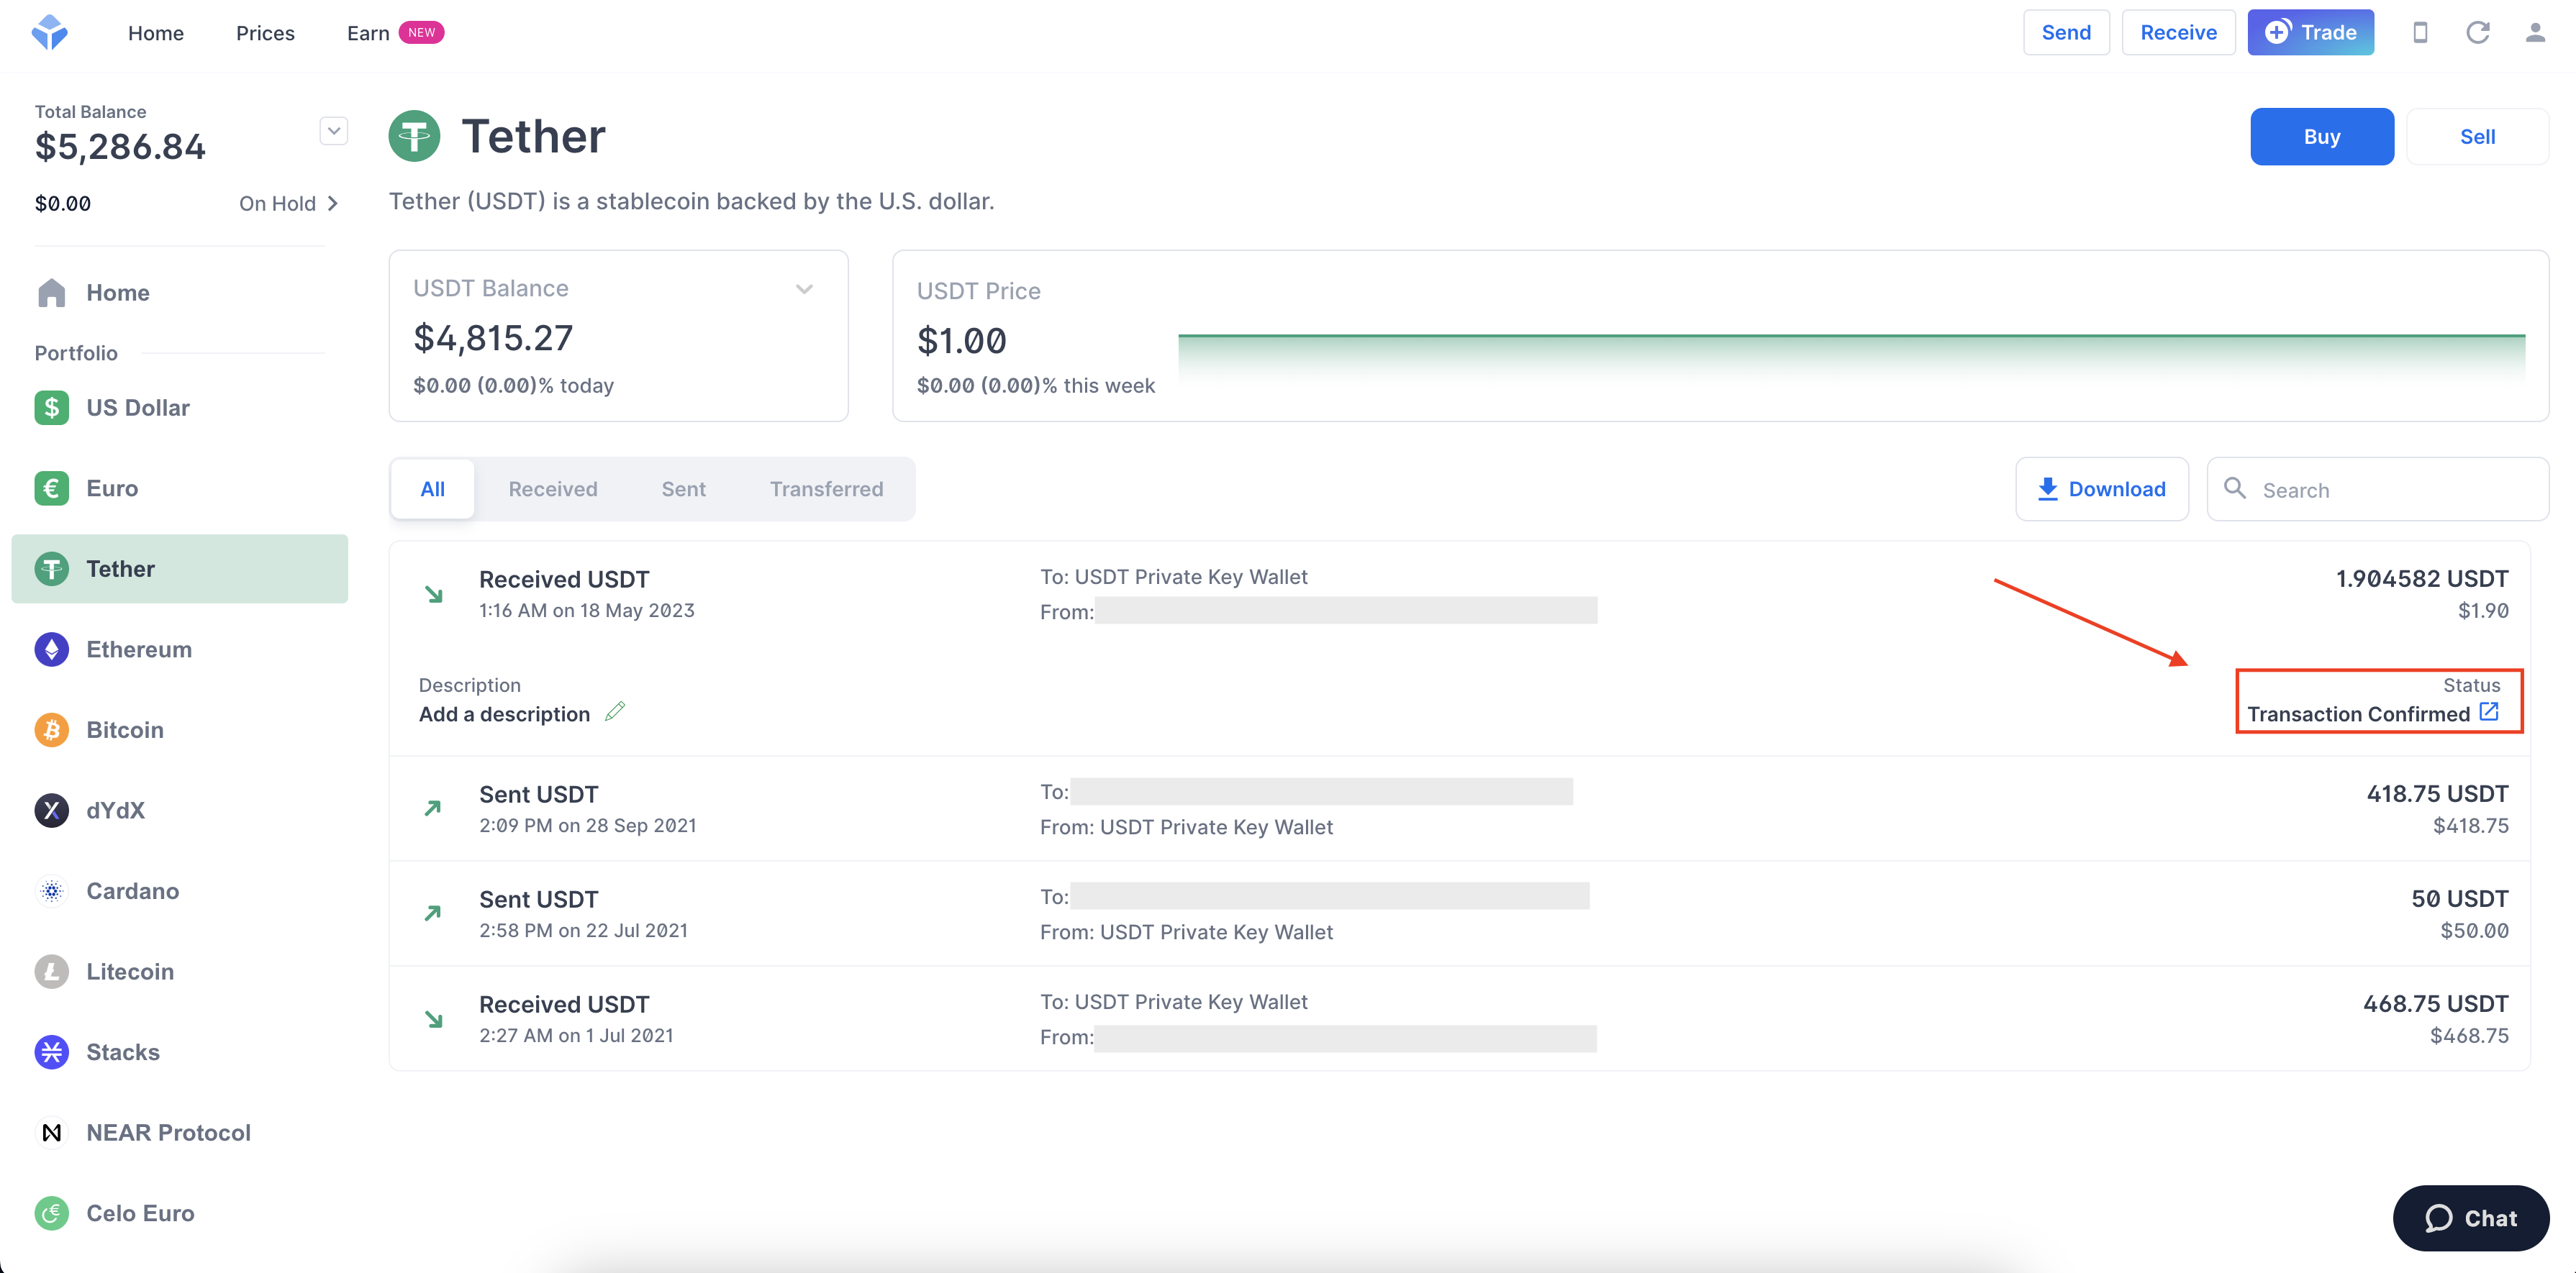Click the Add a description pencil icon
Image resolution: width=2576 pixels, height=1273 pixels.
(x=620, y=710)
